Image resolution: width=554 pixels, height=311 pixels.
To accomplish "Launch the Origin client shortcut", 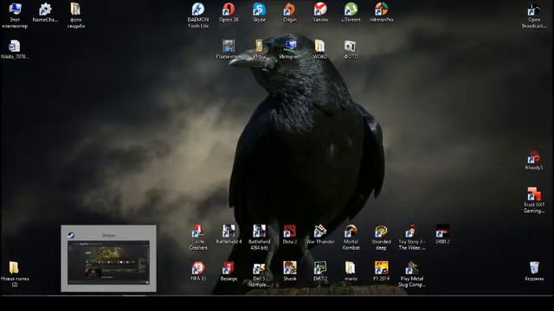I will coord(290,13).
